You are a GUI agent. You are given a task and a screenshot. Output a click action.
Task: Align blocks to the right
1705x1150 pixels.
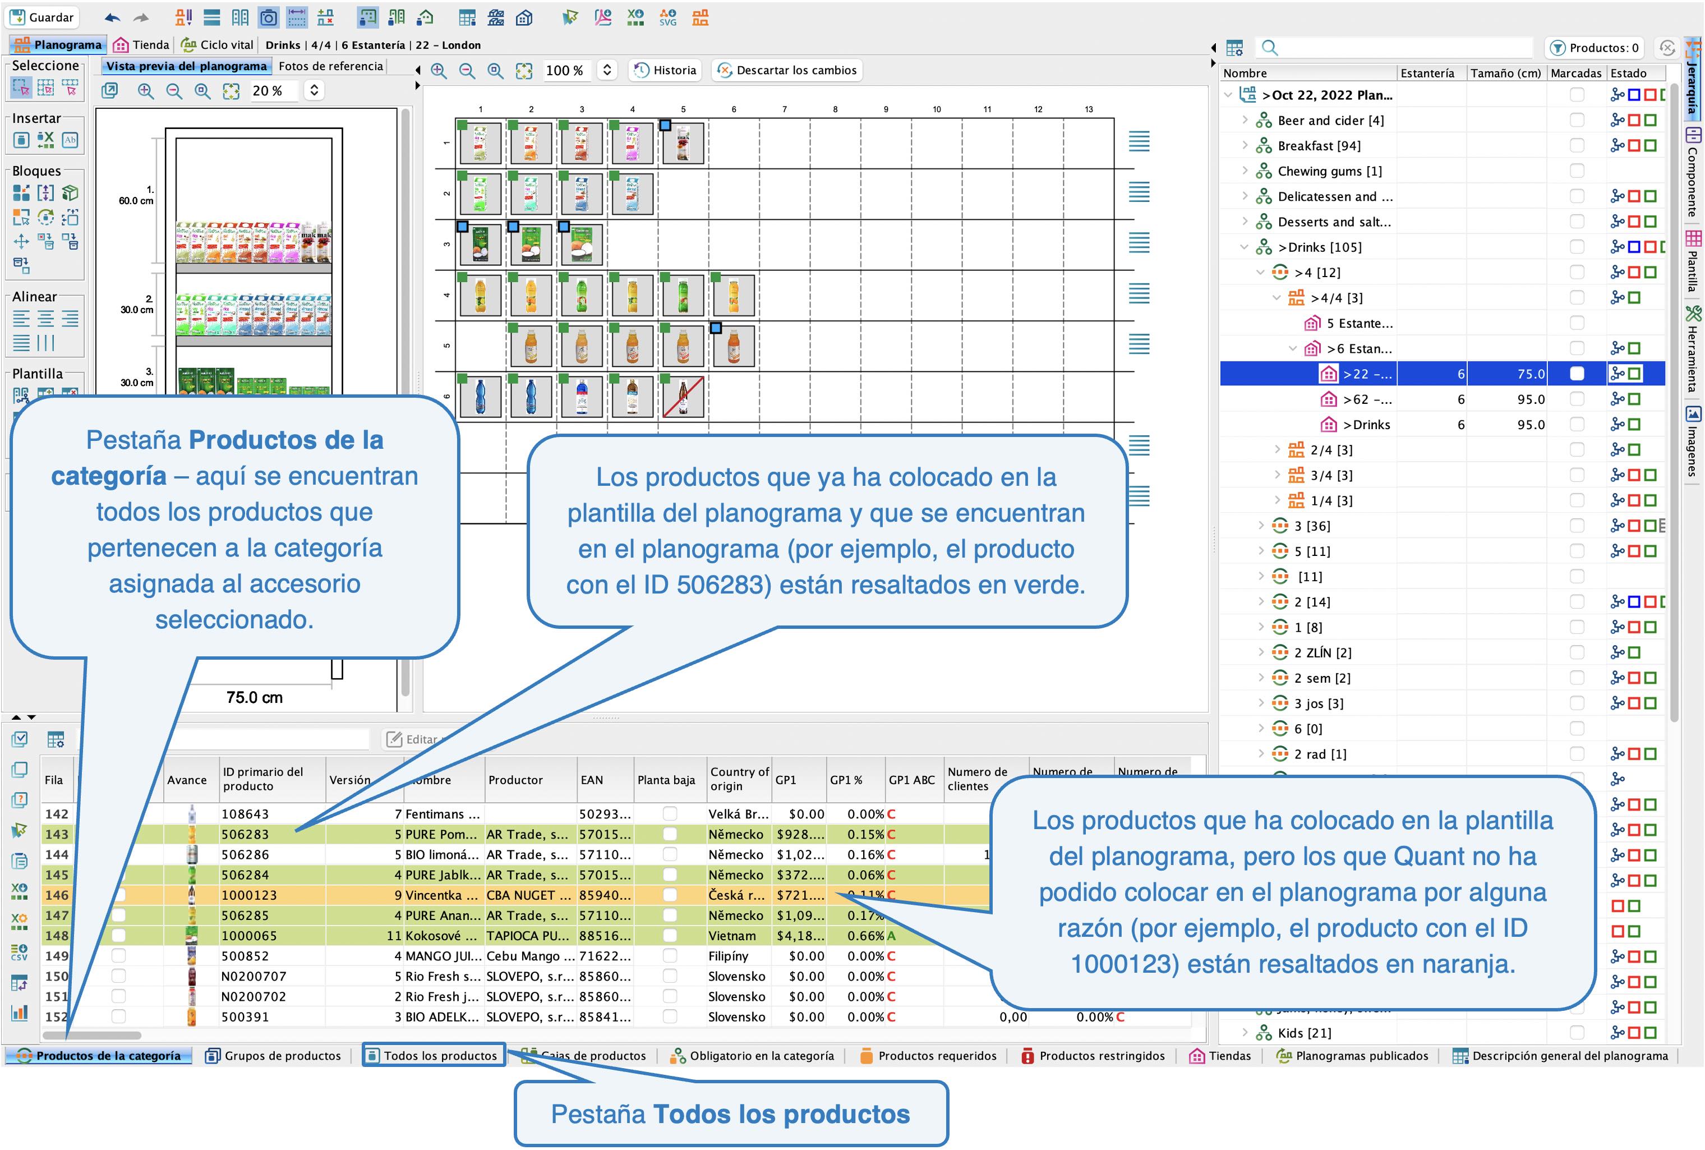pos(71,318)
